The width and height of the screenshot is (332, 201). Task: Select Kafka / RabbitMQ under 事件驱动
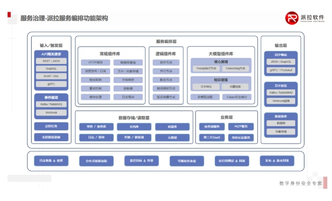pyautogui.click(x=51, y=105)
